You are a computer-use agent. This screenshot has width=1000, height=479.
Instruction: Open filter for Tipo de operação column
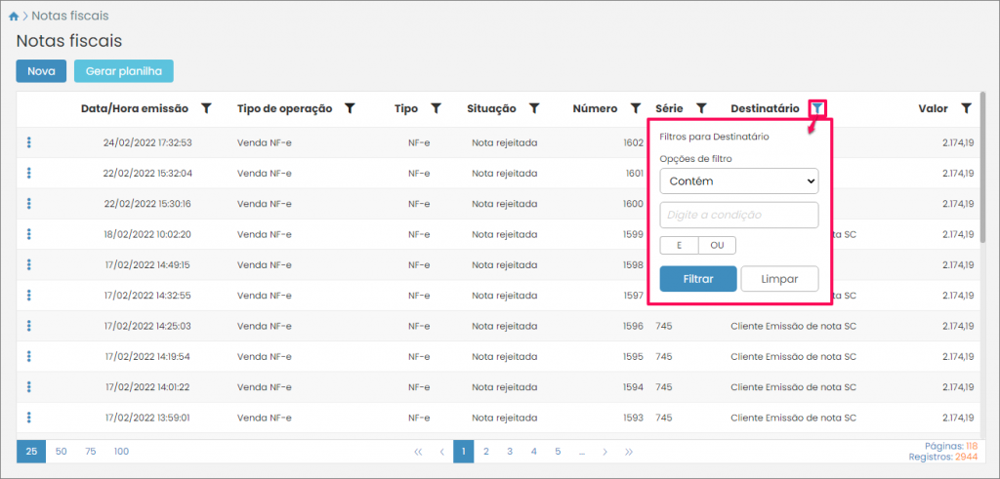350,108
